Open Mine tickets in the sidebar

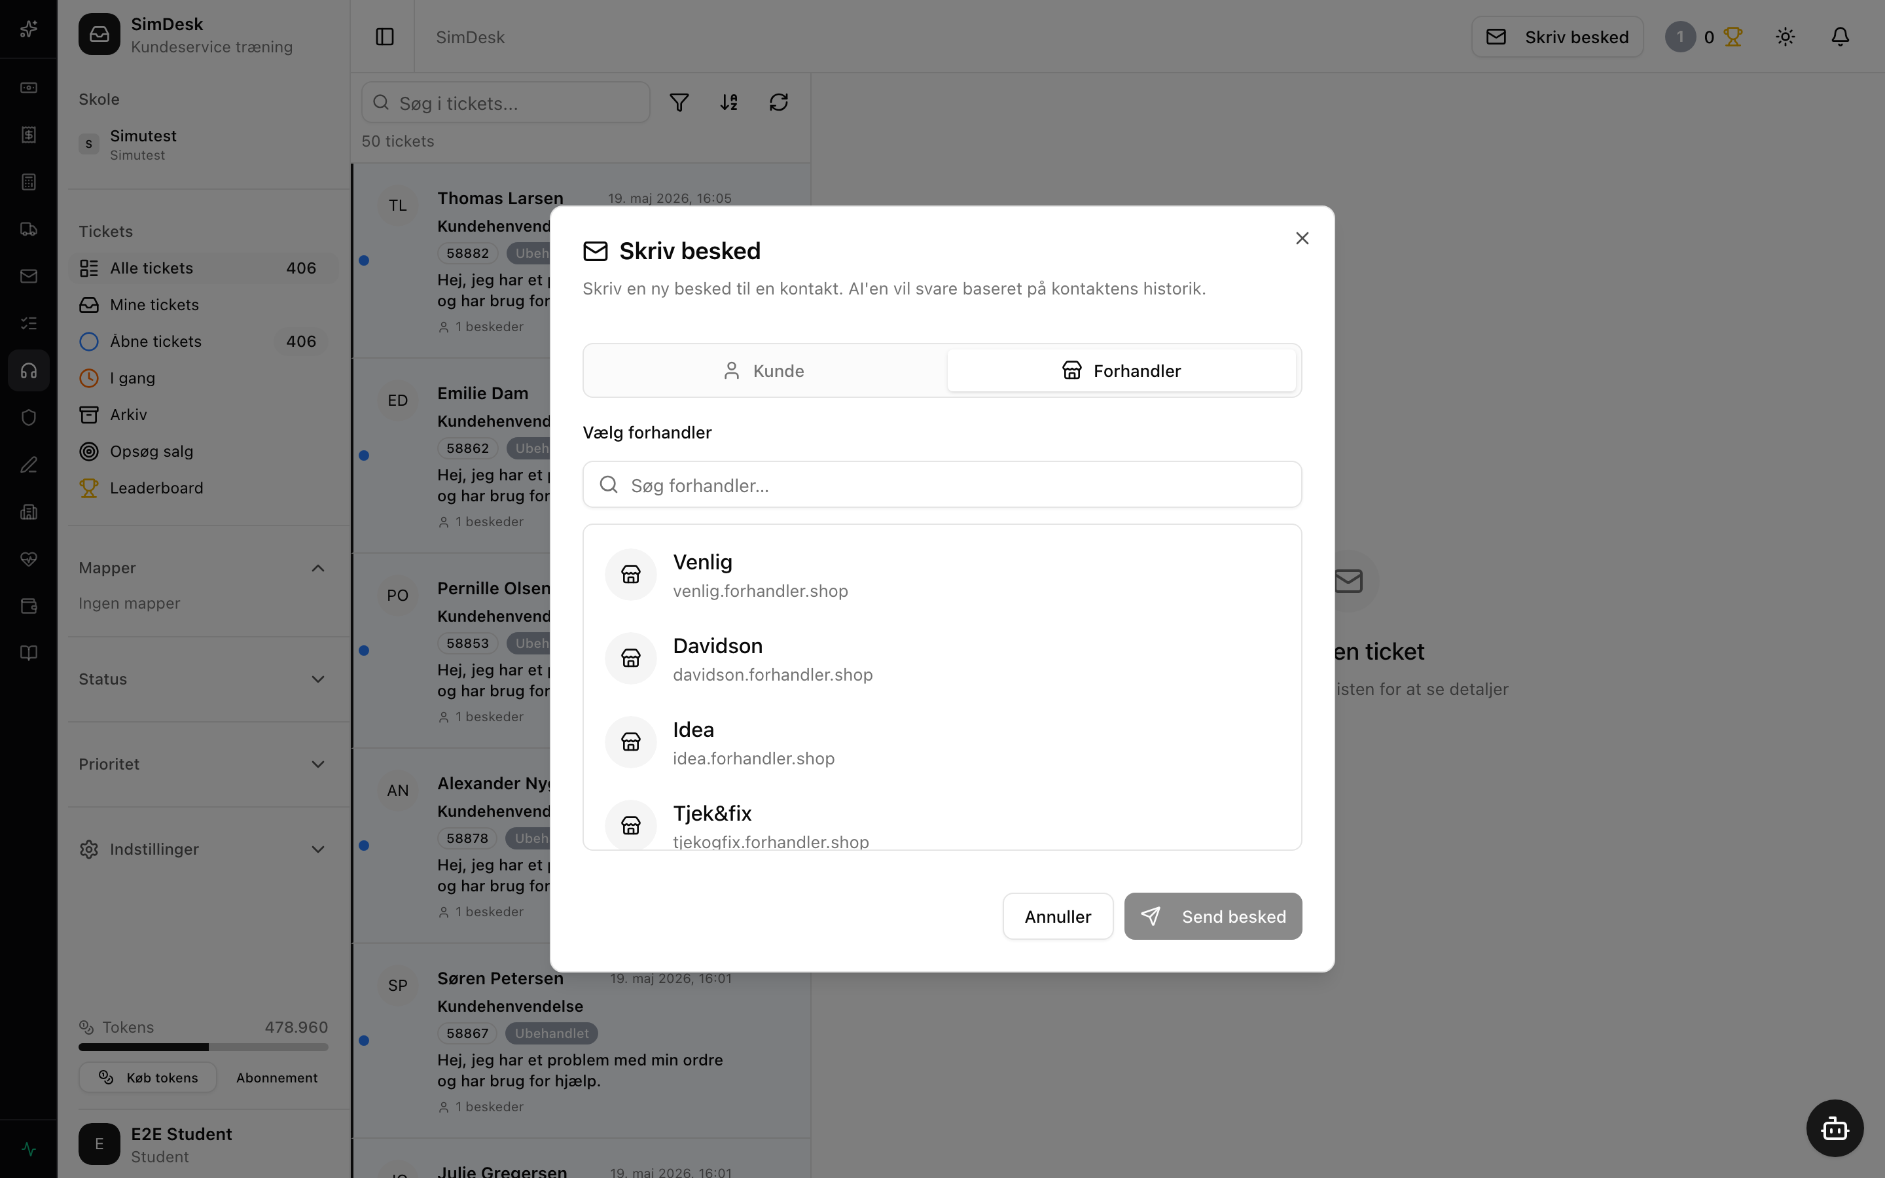(x=204, y=304)
